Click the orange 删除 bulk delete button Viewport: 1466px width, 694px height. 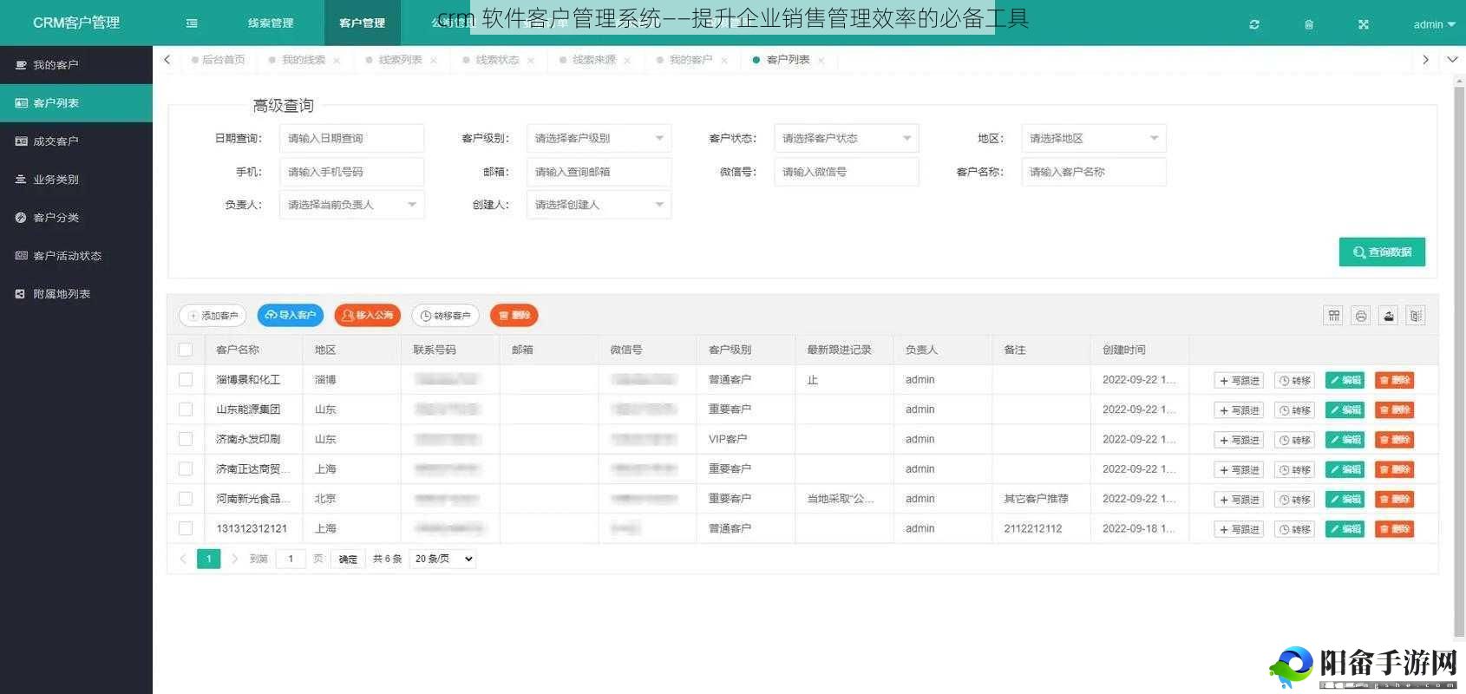[x=514, y=316]
